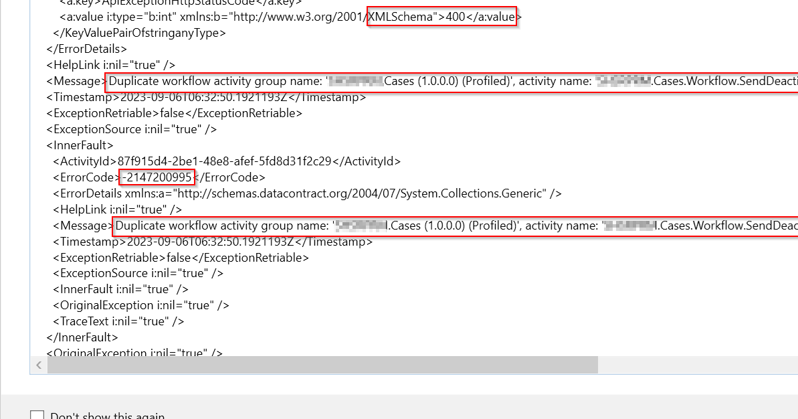Click the closing InnerFault tag

pyautogui.click(x=82, y=337)
